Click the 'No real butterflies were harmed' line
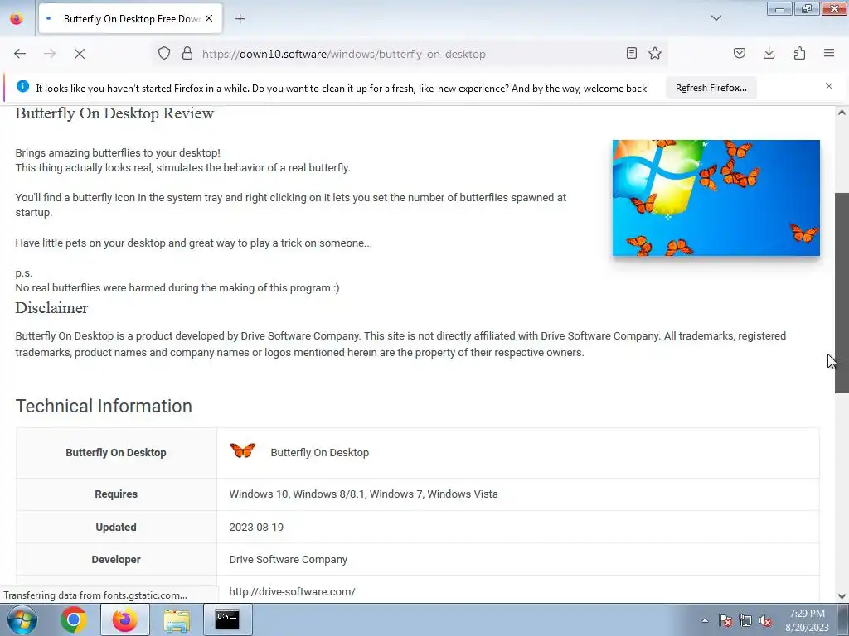Viewport: 849px width, 636px height. click(x=177, y=287)
